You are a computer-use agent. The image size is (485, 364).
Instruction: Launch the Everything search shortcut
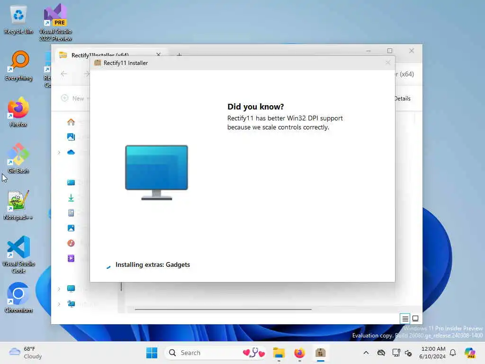(18, 65)
